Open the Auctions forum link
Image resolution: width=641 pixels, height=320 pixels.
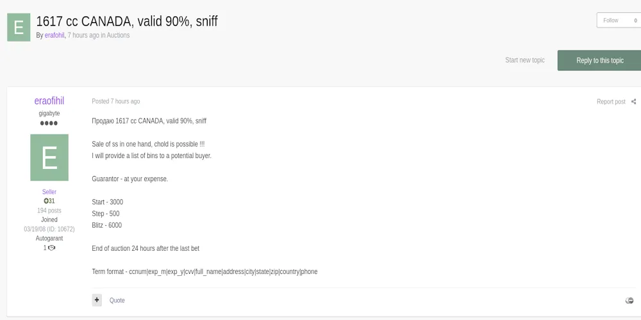point(118,35)
